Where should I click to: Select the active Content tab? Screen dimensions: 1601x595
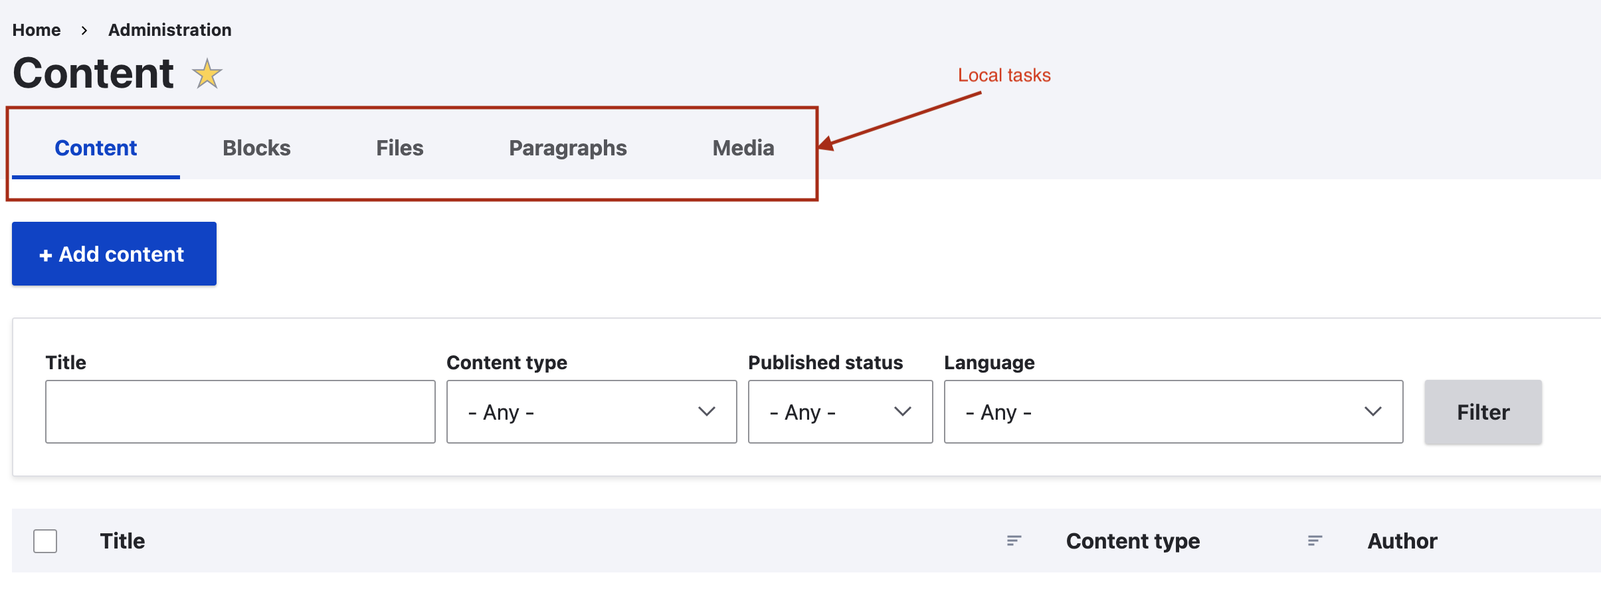96,148
